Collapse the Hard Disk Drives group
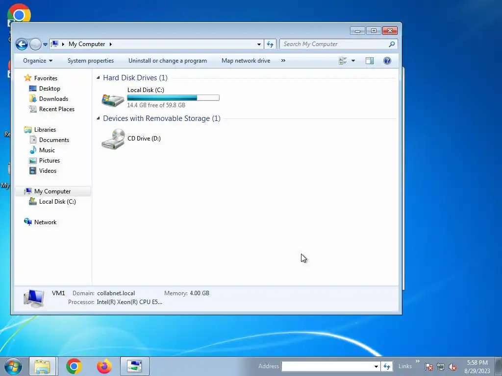 (98, 78)
